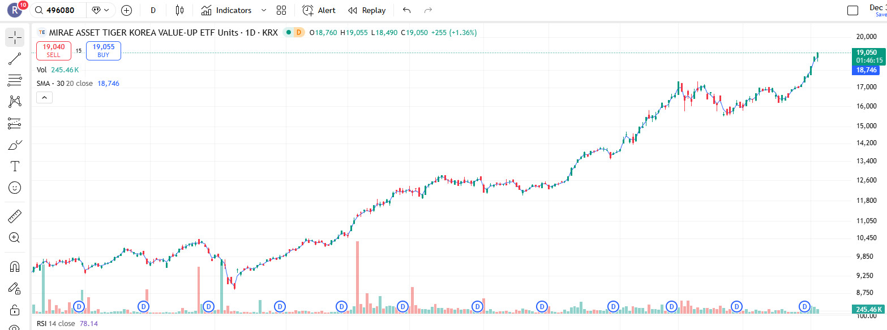Click the low value L18,490
The width and height of the screenshot is (887, 330).
click(x=384, y=33)
